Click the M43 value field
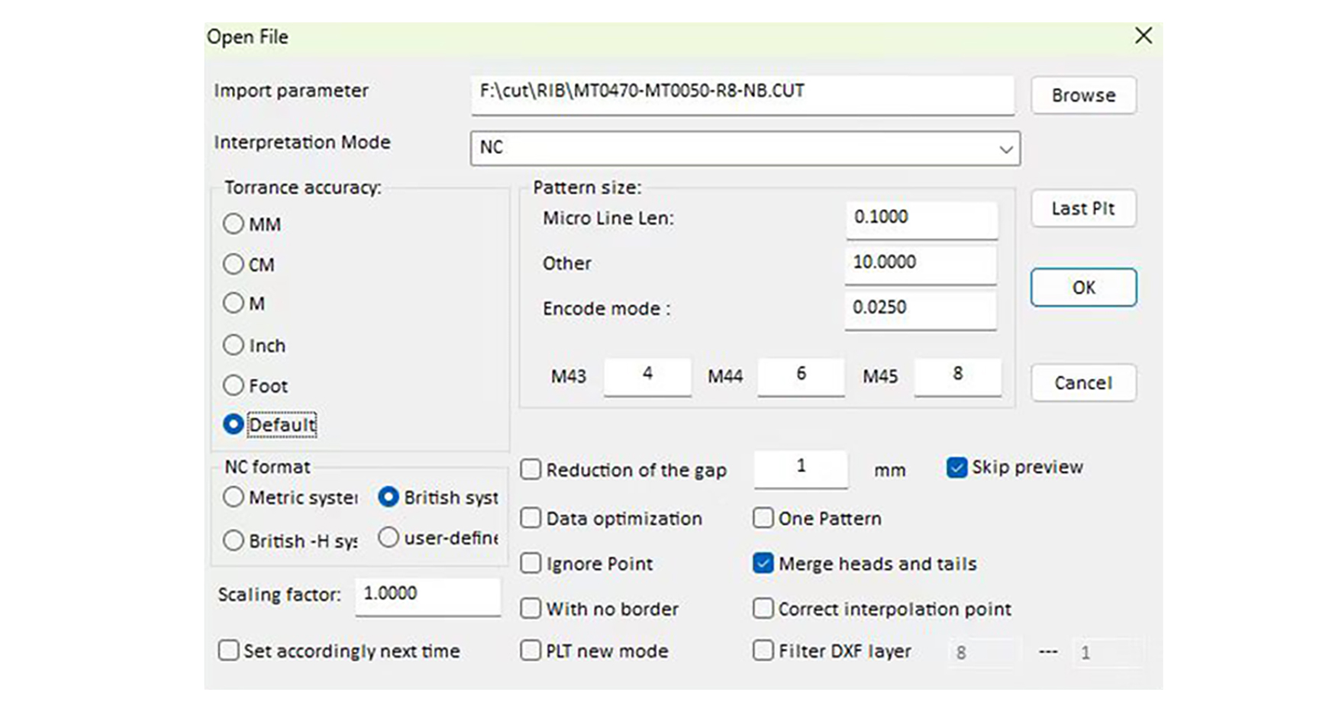Image resolution: width=1342 pixels, height=702 pixels. 647,377
